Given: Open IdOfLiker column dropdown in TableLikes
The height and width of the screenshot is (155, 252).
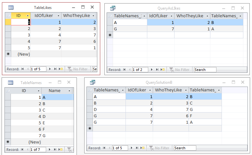Looking at the screenshot, I should click(58, 16).
